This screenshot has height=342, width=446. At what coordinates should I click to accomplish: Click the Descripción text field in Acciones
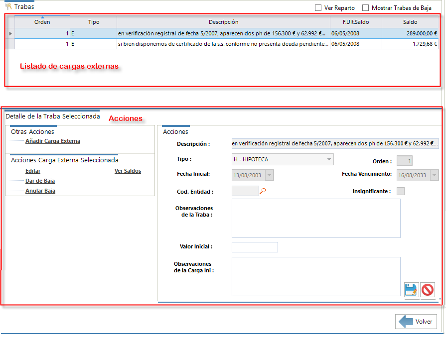(335, 143)
